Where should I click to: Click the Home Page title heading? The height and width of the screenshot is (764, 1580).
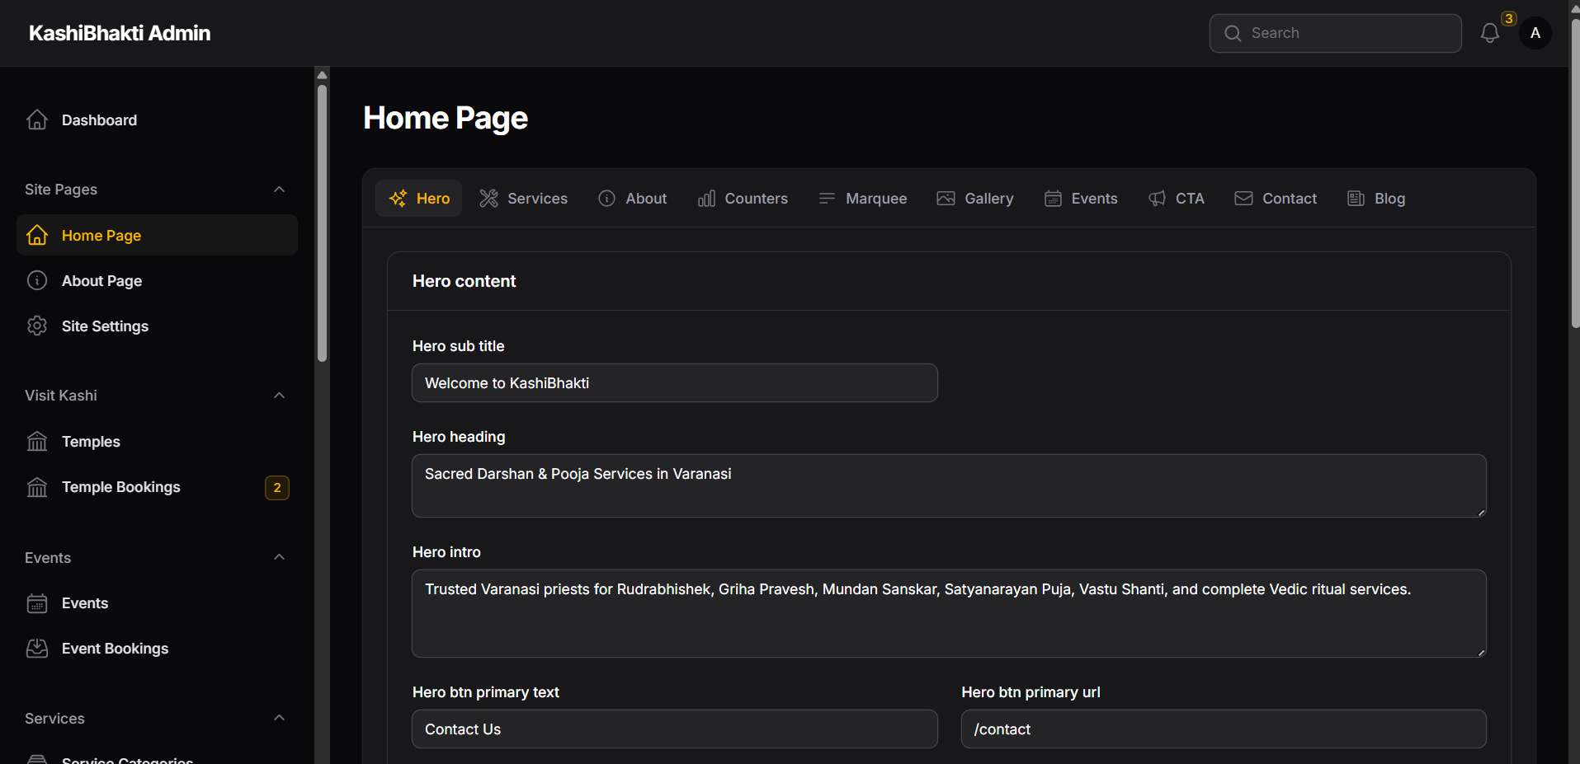(x=446, y=118)
